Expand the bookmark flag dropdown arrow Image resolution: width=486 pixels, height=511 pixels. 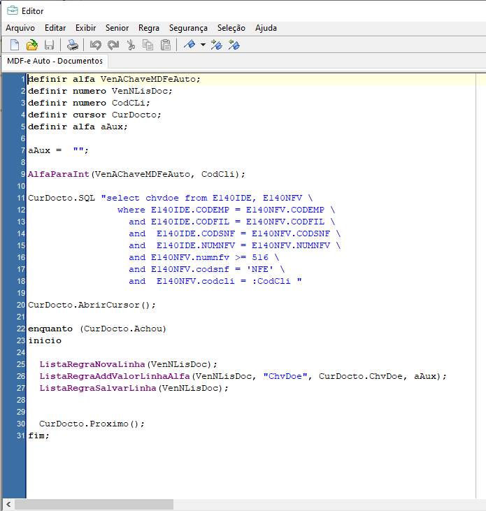tap(203, 45)
